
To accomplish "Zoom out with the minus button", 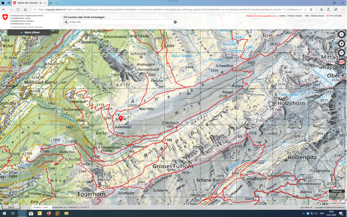I will (x=341, y=53).
